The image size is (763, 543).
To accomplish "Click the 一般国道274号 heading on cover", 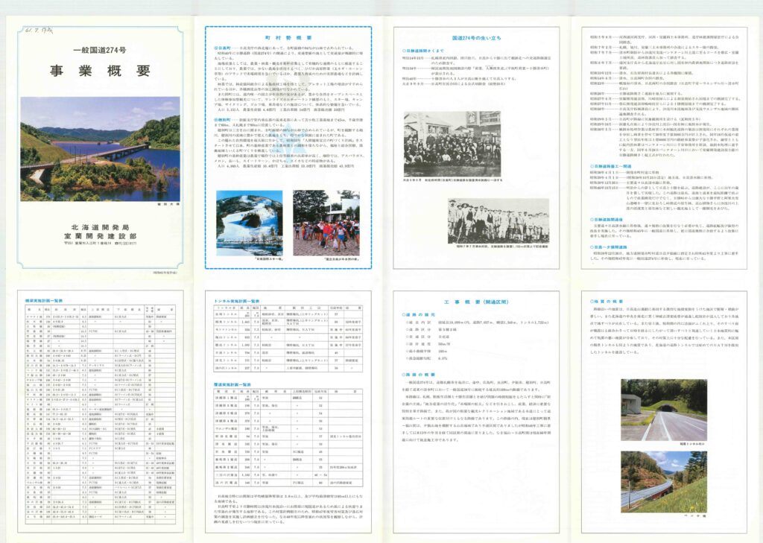I will coord(99,50).
